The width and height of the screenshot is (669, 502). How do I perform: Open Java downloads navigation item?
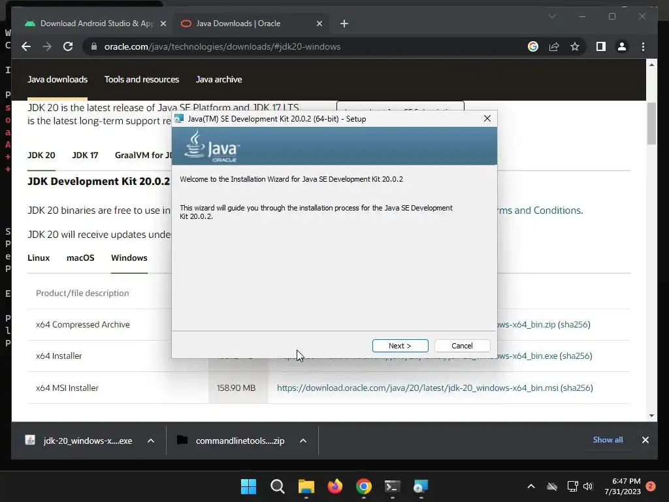coord(57,79)
